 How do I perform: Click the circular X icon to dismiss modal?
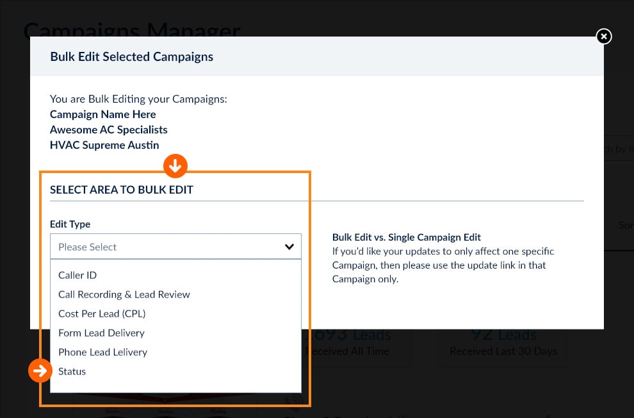tap(603, 37)
